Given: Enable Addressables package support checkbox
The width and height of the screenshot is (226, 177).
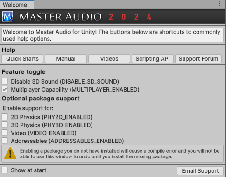Looking at the screenshot, I should pos(5,141).
